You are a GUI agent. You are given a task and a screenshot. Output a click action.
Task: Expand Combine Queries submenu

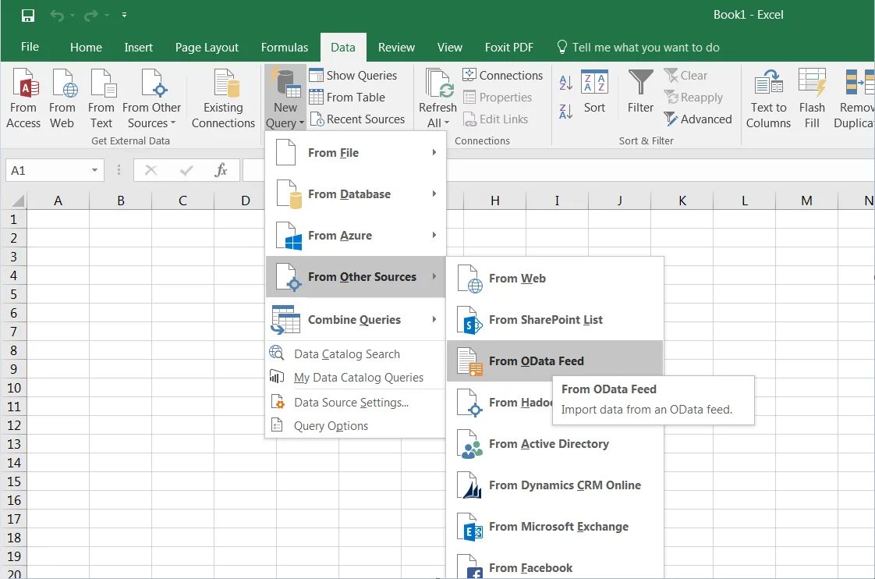point(356,319)
